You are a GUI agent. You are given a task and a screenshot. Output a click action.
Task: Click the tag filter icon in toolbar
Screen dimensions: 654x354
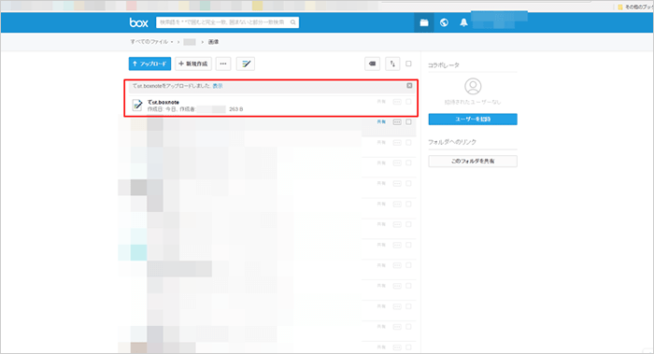coord(372,64)
